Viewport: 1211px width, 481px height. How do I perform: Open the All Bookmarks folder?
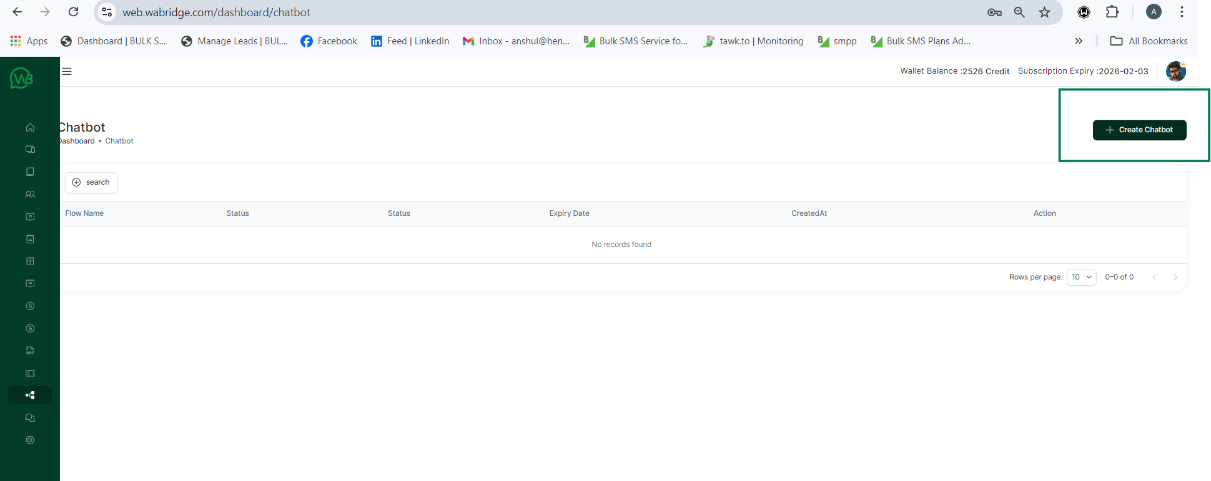(x=1149, y=41)
